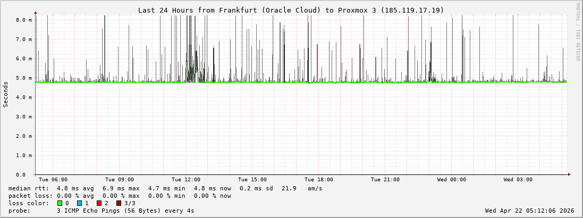
Task: Select the Wed 00:00 time axis label
Action: pos(452,180)
